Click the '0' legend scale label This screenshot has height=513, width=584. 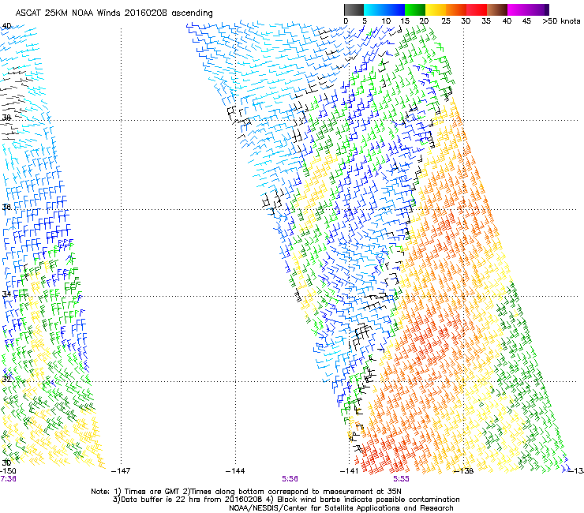[346, 21]
